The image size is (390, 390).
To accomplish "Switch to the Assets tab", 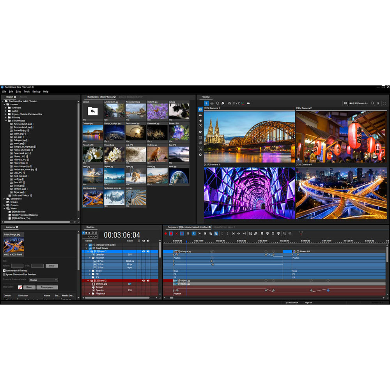I will [x=23, y=97].
